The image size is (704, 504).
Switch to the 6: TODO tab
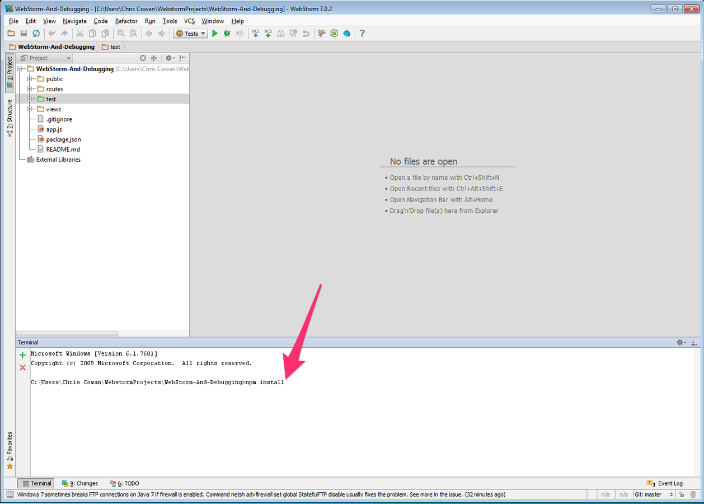[124, 483]
